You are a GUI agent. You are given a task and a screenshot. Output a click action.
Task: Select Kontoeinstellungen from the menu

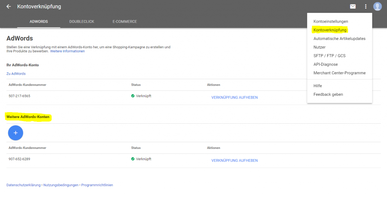(331, 21)
